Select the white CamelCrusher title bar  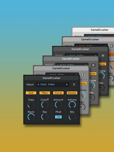[x=93, y=30]
